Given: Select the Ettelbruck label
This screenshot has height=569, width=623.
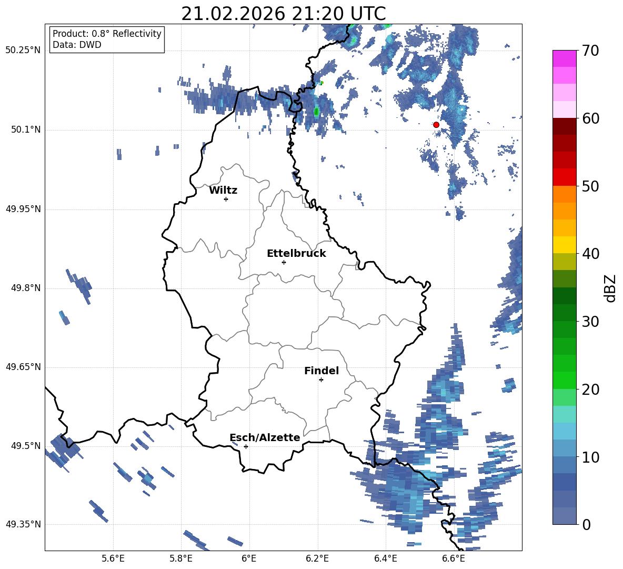Looking at the screenshot, I should (x=296, y=254).
